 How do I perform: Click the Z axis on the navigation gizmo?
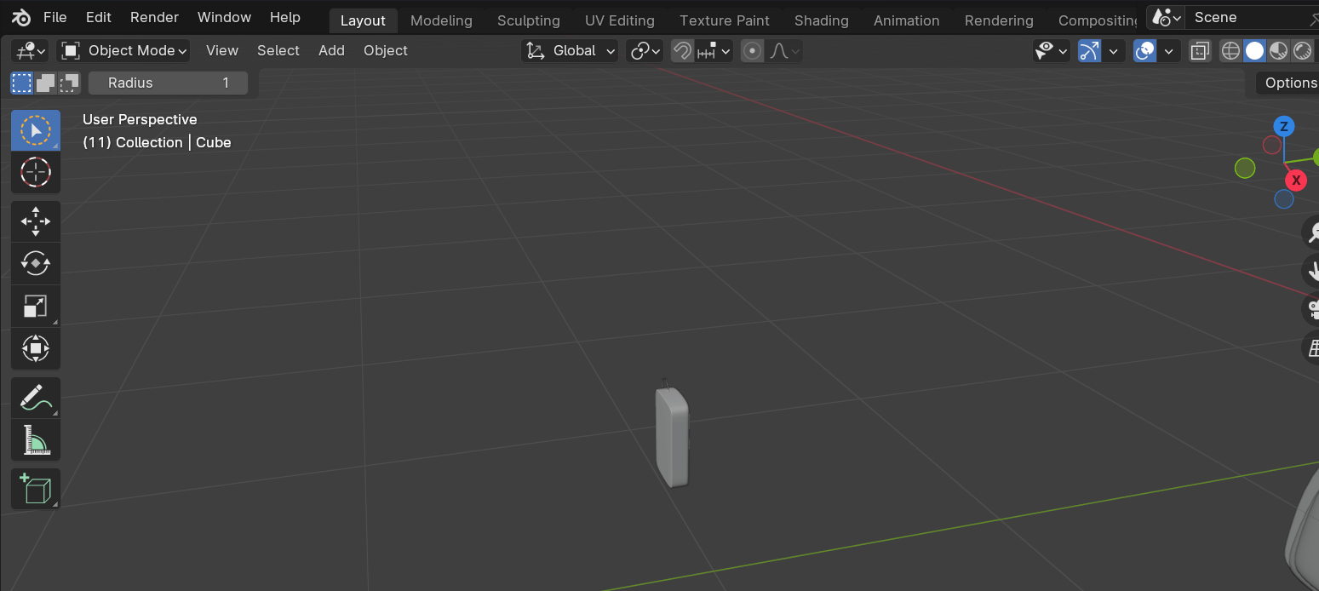click(x=1284, y=126)
